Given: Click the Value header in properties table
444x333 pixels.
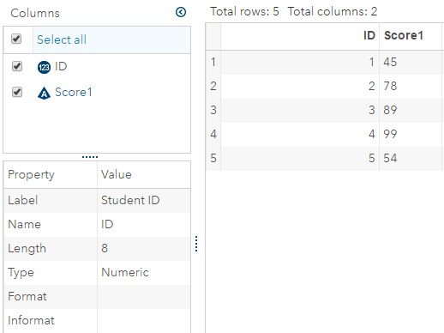Looking at the screenshot, I should pyautogui.click(x=144, y=175).
